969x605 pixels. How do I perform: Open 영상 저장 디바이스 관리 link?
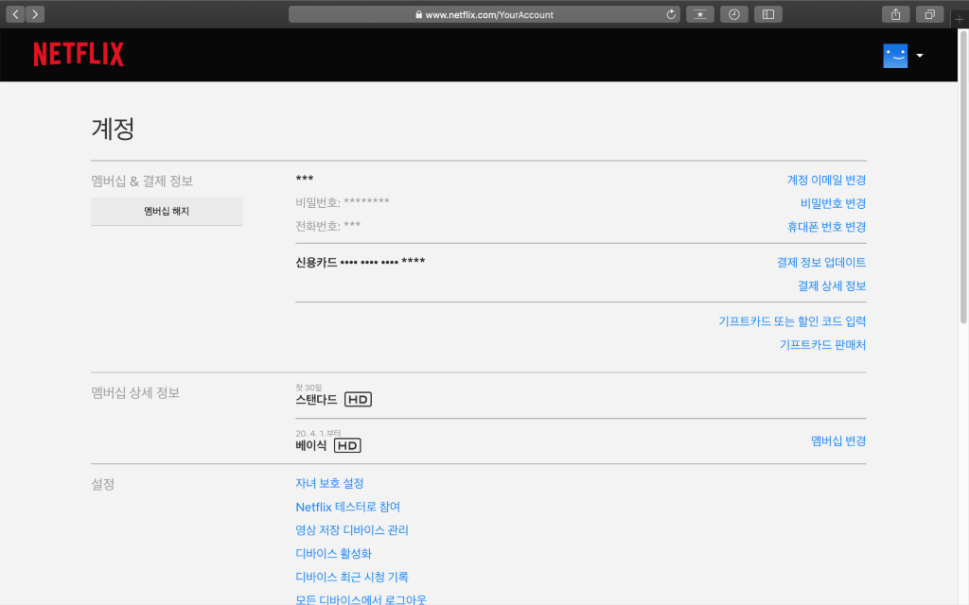[x=352, y=530]
